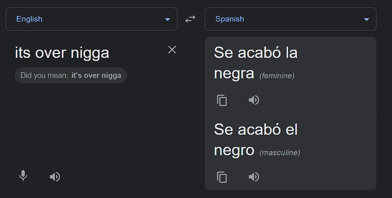The height and width of the screenshot is (198, 392).
Task: Click the '(masculine)' gender label
Action: [279, 153]
